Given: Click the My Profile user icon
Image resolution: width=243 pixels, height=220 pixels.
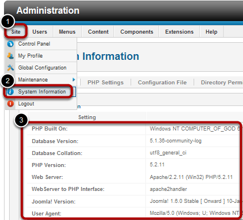Looking at the screenshot, I should click(10, 56).
